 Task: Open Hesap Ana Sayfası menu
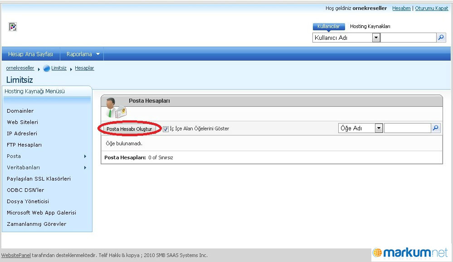pos(31,54)
